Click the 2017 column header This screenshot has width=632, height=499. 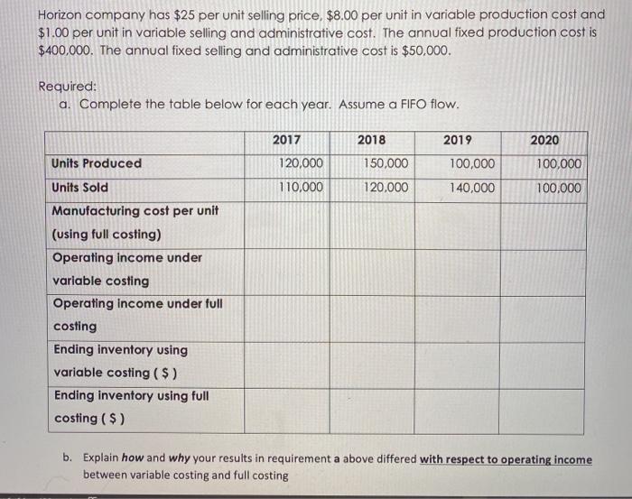[x=286, y=140]
